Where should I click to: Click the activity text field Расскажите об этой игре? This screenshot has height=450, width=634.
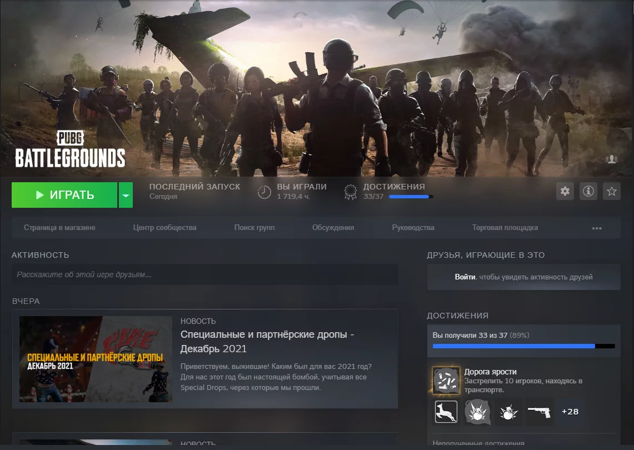pos(205,274)
